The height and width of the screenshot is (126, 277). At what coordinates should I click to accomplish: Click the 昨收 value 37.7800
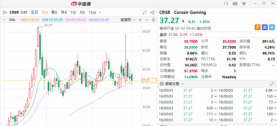pos(229,47)
